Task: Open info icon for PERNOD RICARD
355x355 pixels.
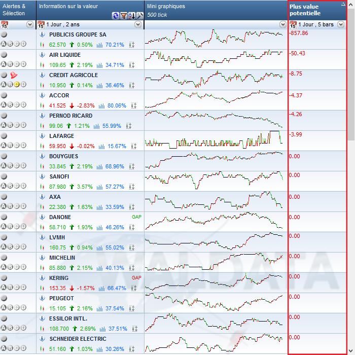Action: 42,116
